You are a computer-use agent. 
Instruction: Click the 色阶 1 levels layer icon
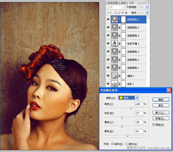[x=114, y=84]
